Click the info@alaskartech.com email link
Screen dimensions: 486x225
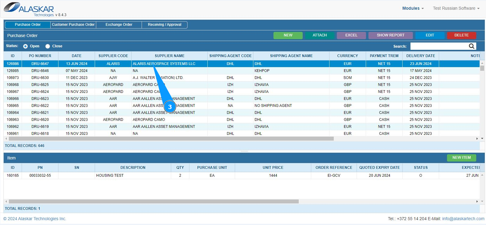coord(463,219)
